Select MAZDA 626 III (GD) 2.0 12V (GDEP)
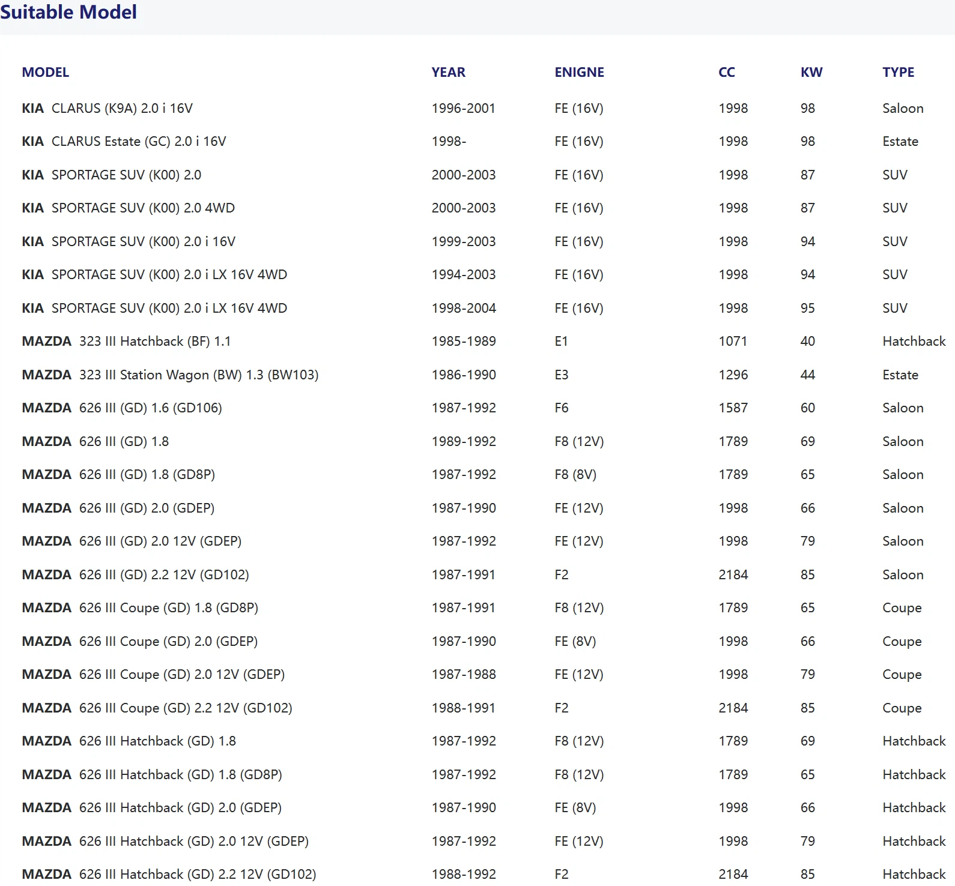955x886 pixels. [x=132, y=541]
